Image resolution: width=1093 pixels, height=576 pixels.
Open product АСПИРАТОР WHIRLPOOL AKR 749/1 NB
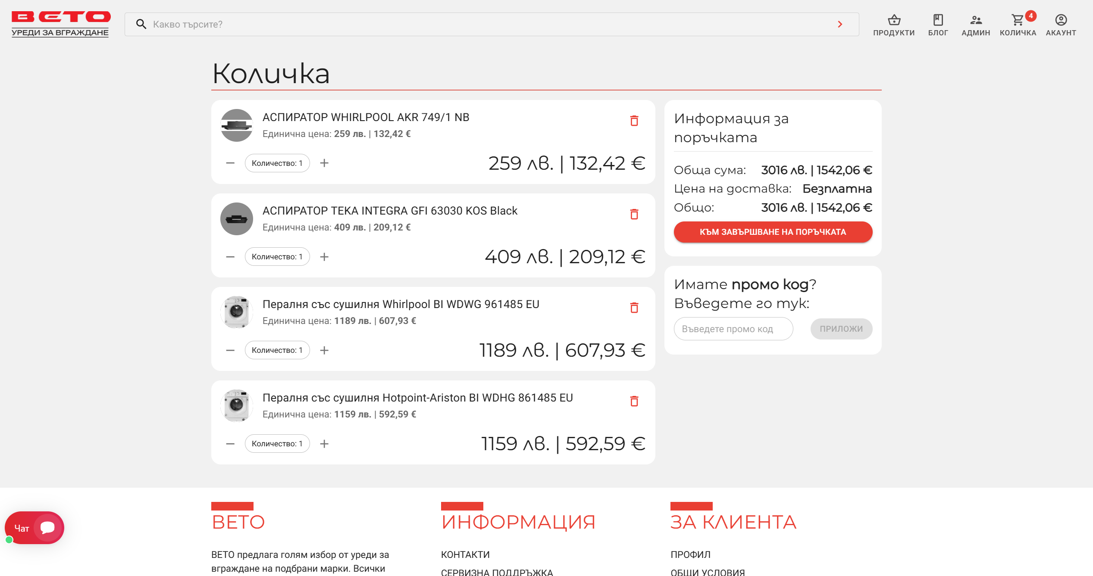point(366,117)
